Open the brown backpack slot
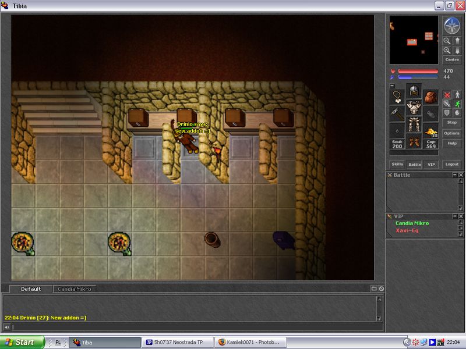The width and height of the screenshot is (466, 349). [x=431, y=97]
